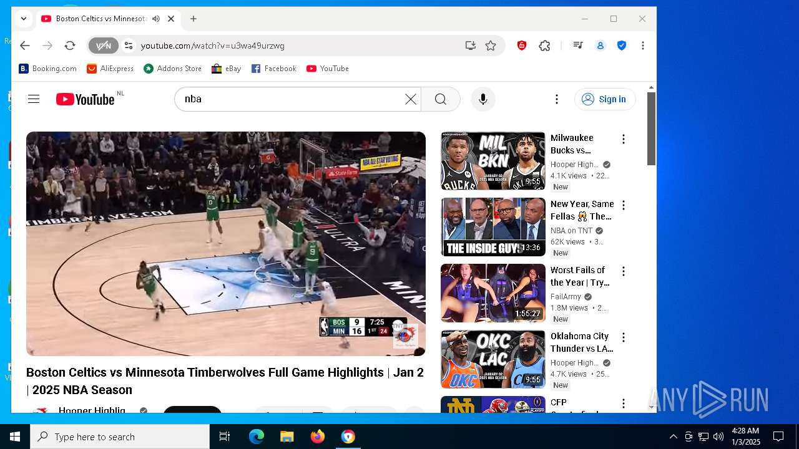Open the Addons Store bookmark
The height and width of the screenshot is (449, 799).
[173, 69]
